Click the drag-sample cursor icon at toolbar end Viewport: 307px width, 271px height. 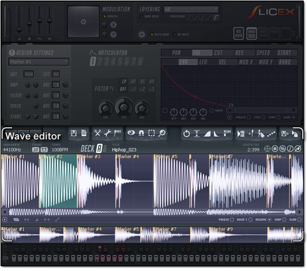pyautogui.click(x=295, y=134)
